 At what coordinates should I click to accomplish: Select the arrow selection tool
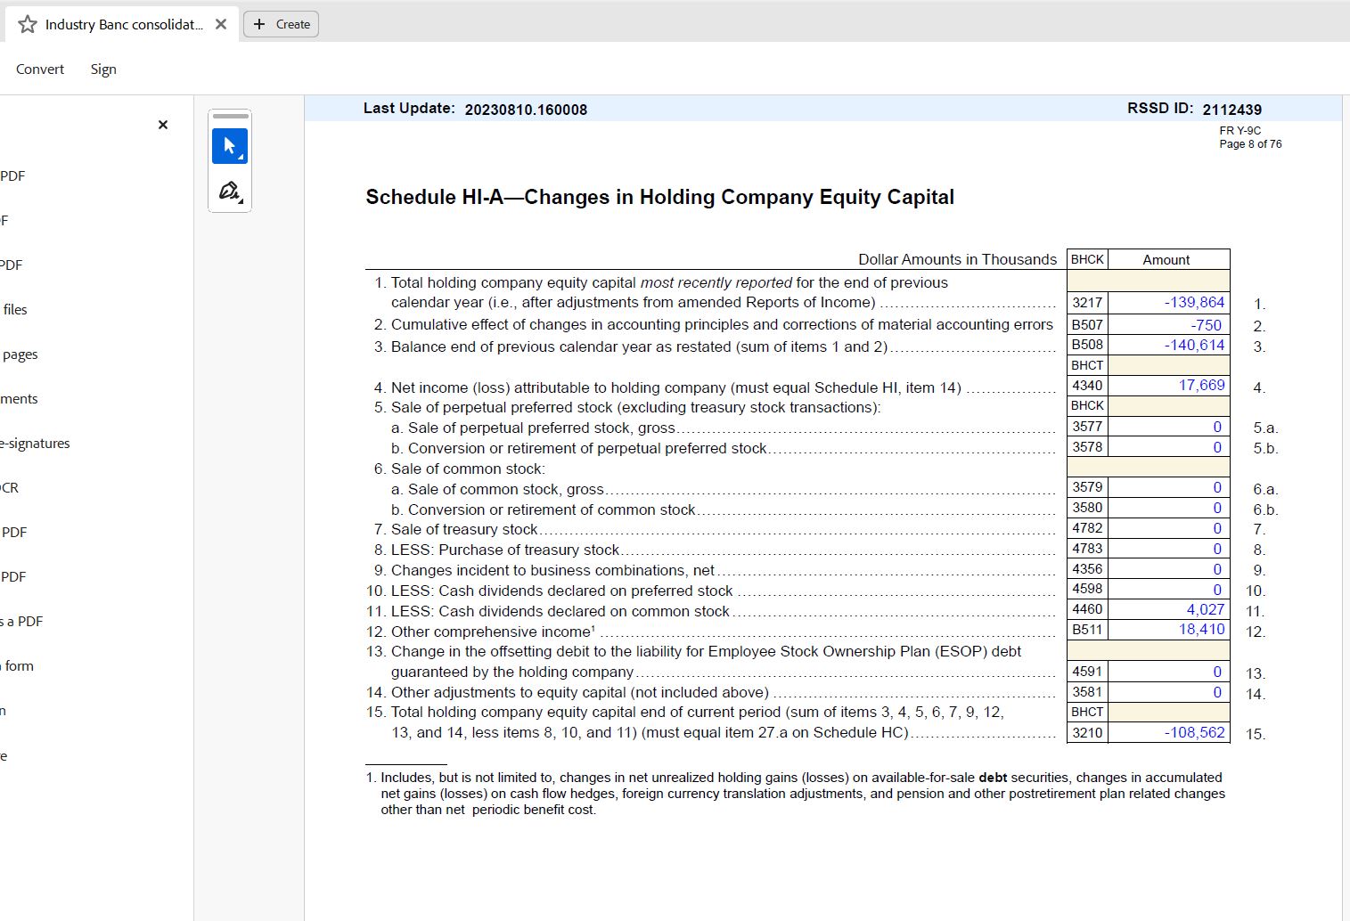click(x=230, y=146)
